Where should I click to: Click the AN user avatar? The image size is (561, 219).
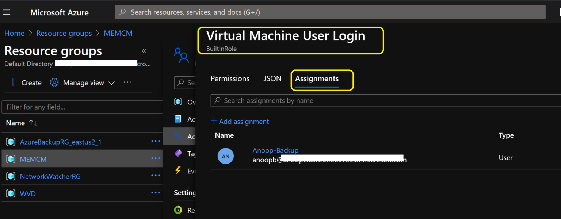click(225, 157)
